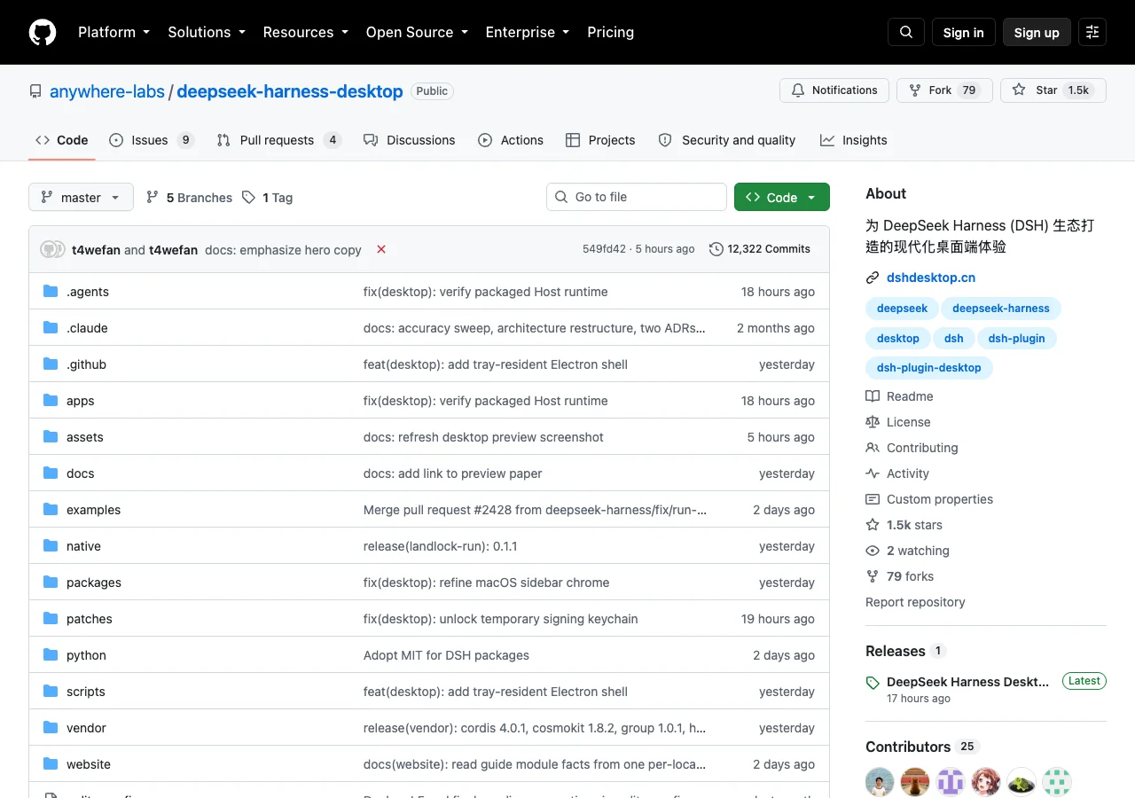Click the Go to file search field
1135x798 pixels.
[x=637, y=197]
